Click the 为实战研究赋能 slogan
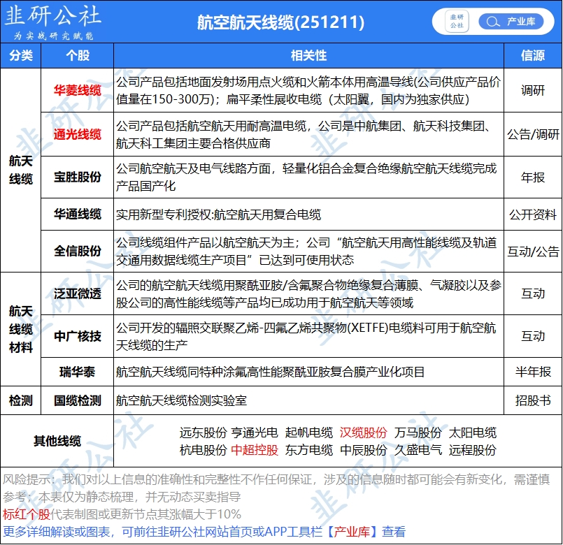Image resolution: width=563 pixels, height=545 pixels. 53,36
